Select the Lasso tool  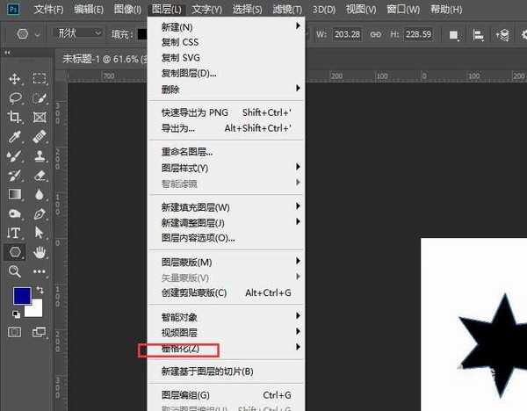[14, 98]
